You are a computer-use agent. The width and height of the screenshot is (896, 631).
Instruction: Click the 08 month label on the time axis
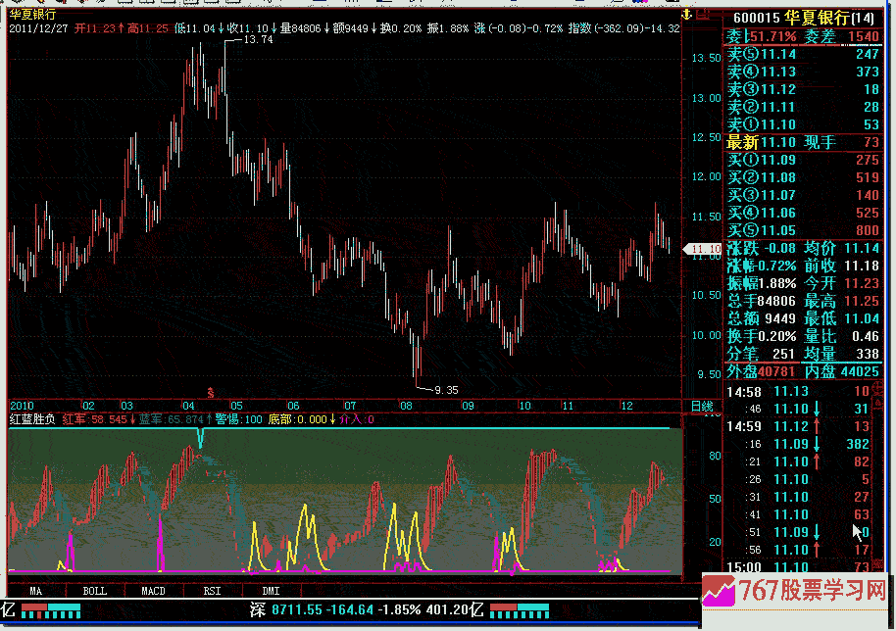click(x=406, y=406)
